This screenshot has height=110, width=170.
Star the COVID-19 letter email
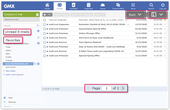pyautogui.click(x=165, y=51)
